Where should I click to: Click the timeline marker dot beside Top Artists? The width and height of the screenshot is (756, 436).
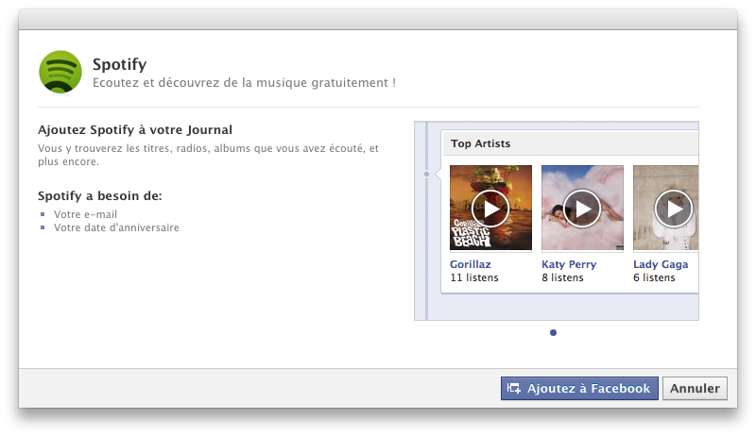click(427, 175)
